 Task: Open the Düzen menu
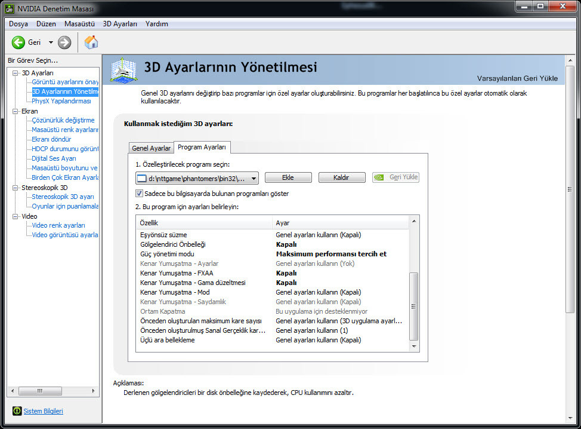46,24
